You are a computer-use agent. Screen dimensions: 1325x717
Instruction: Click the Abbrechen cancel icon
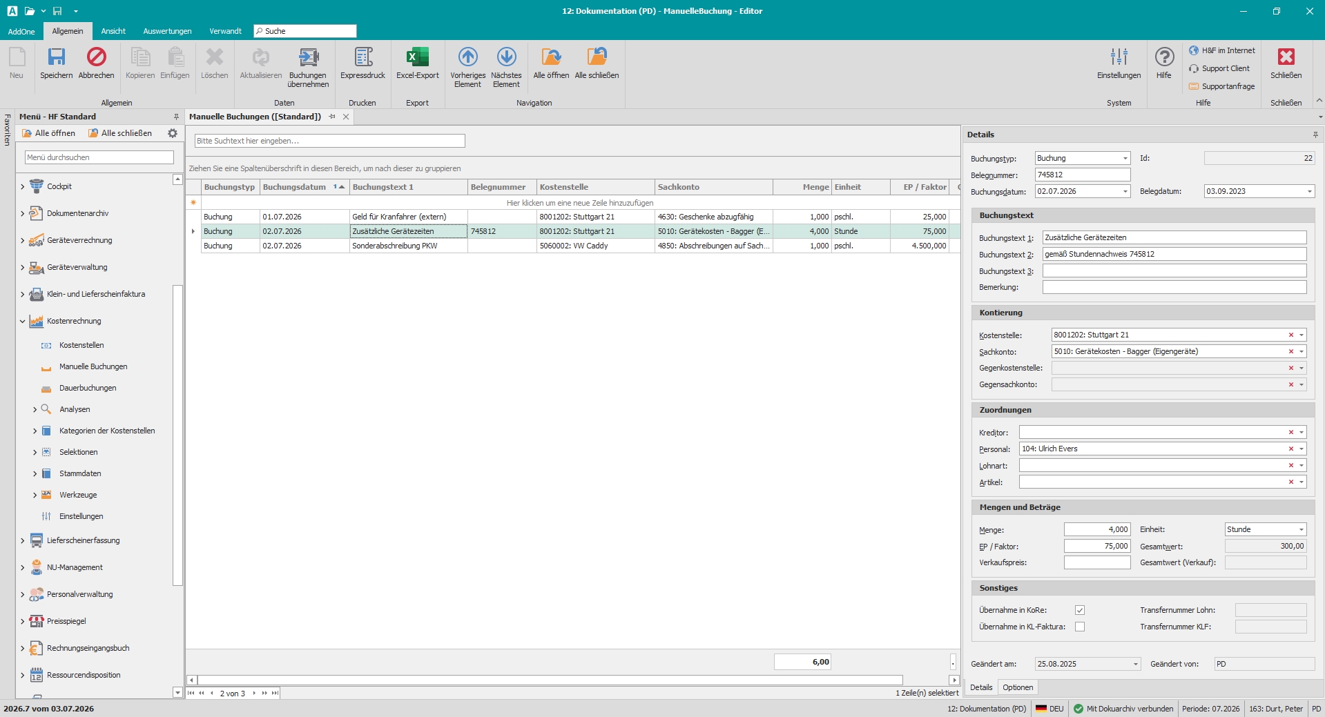tap(96, 57)
